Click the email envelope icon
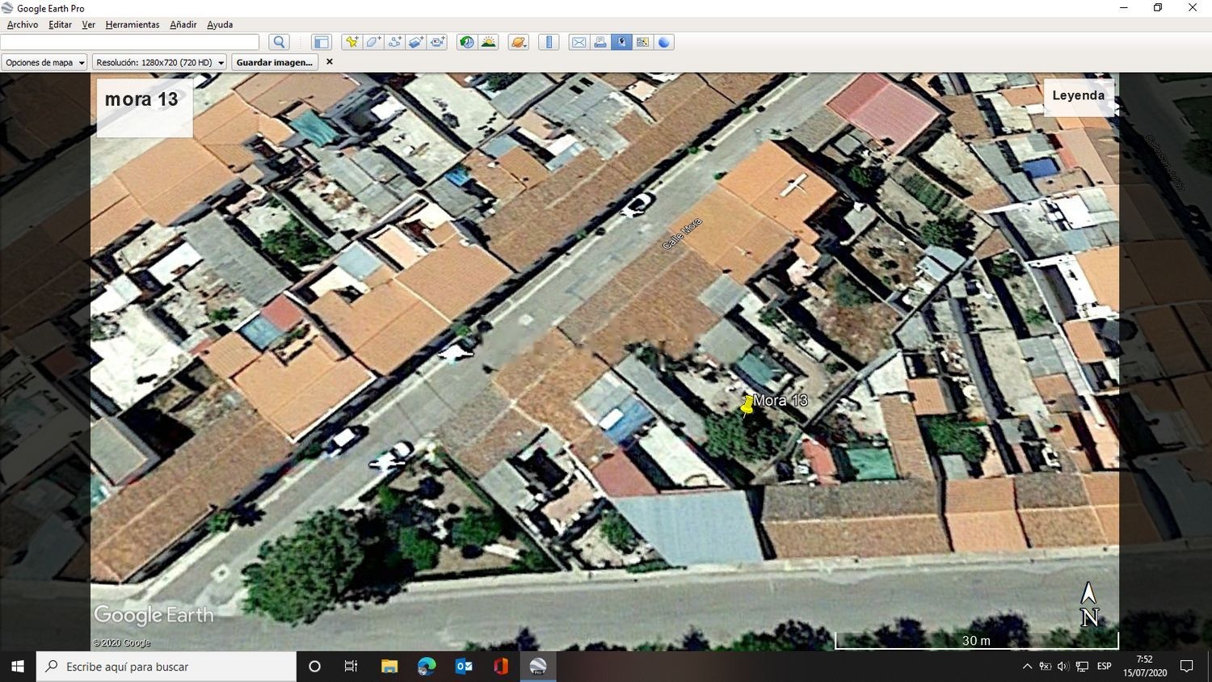Viewport: 1212px width, 682px height. point(579,42)
